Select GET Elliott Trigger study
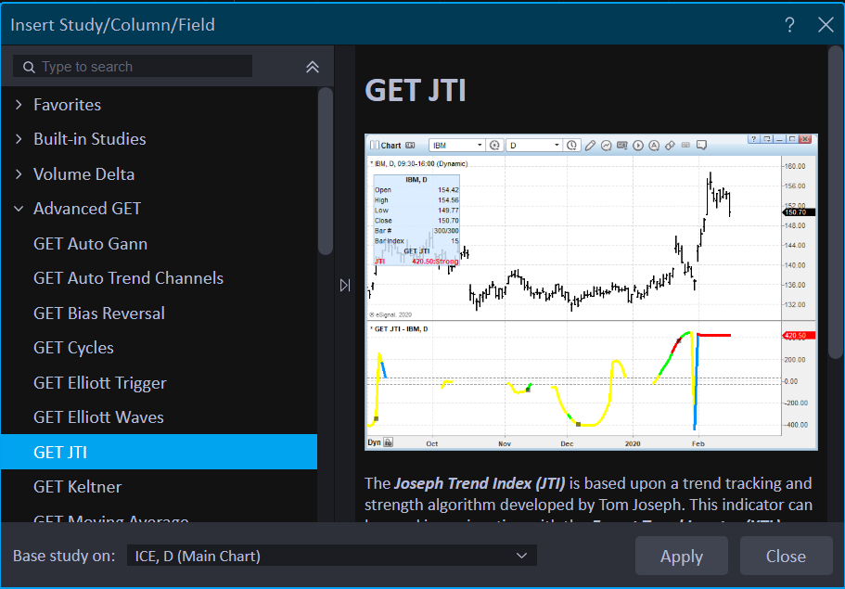 (159, 382)
